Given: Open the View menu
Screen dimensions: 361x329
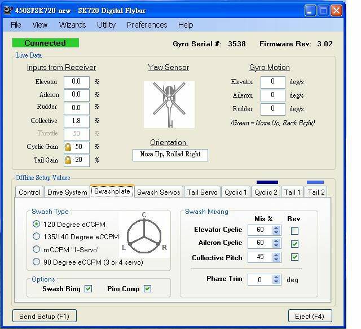Looking at the screenshot, I should [x=40, y=25].
